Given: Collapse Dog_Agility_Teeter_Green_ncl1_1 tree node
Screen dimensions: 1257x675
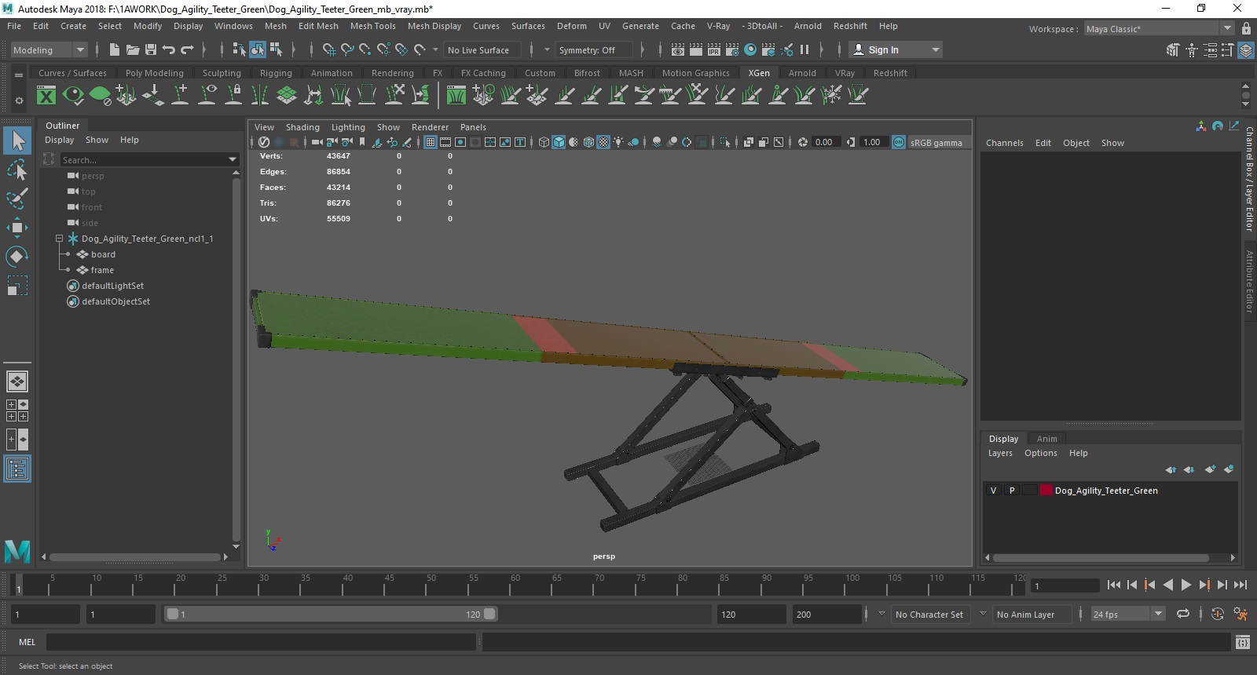Looking at the screenshot, I should coord(59,239).
